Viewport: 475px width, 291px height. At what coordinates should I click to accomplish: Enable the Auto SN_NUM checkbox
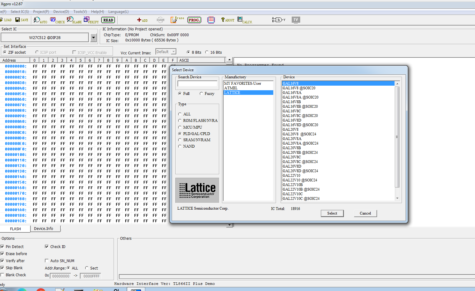tap(47, 261)
